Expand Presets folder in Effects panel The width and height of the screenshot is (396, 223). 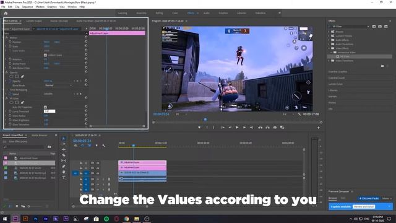[329, 32]
